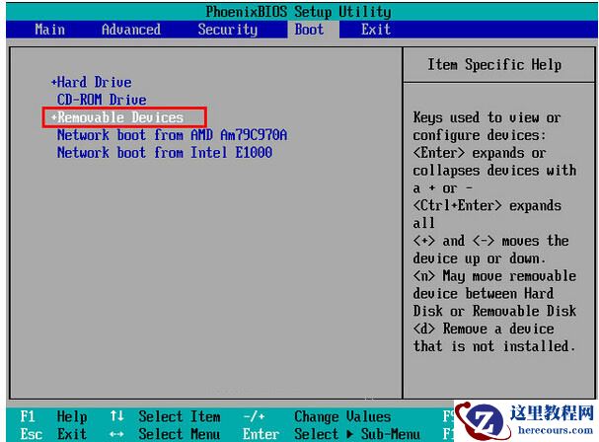Screen dimensions: 599x442
Task: Expand the Removable Devices plus sign
Action: click(x=54, y=117)
